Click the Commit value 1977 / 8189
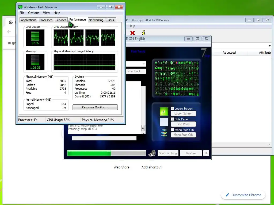This screenshot has width=274, height=205. 108,96
